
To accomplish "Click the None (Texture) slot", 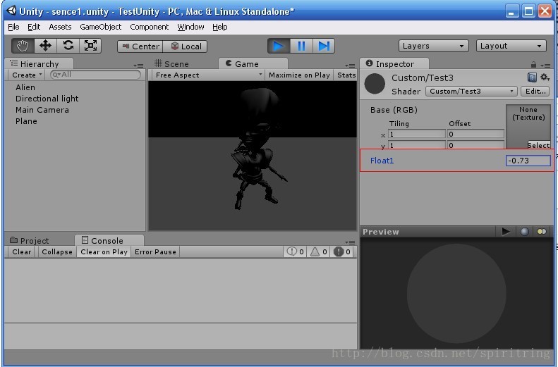I will click(528, 123).
